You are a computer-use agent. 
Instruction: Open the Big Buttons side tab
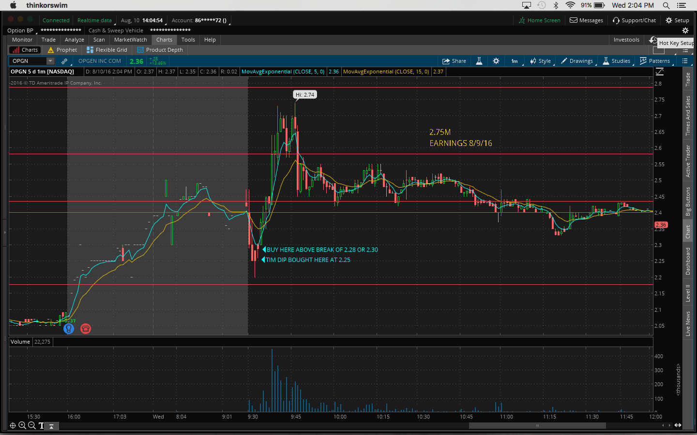pos(688,202)
